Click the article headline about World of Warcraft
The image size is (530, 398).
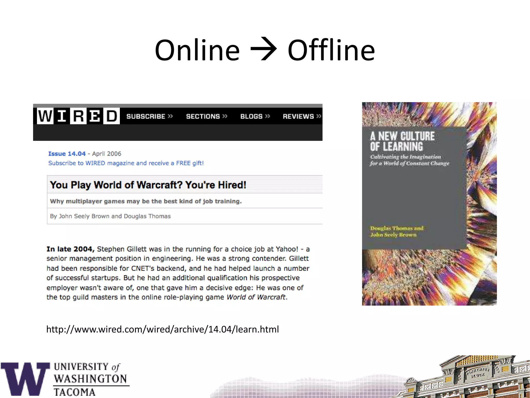(x=148, y=185)
